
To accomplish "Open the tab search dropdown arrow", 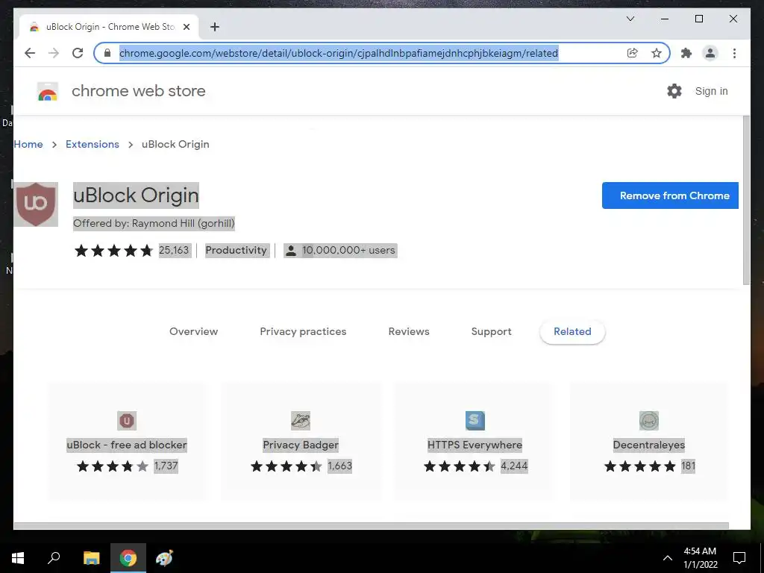I will pyautogui.click(x=630, y=19).
